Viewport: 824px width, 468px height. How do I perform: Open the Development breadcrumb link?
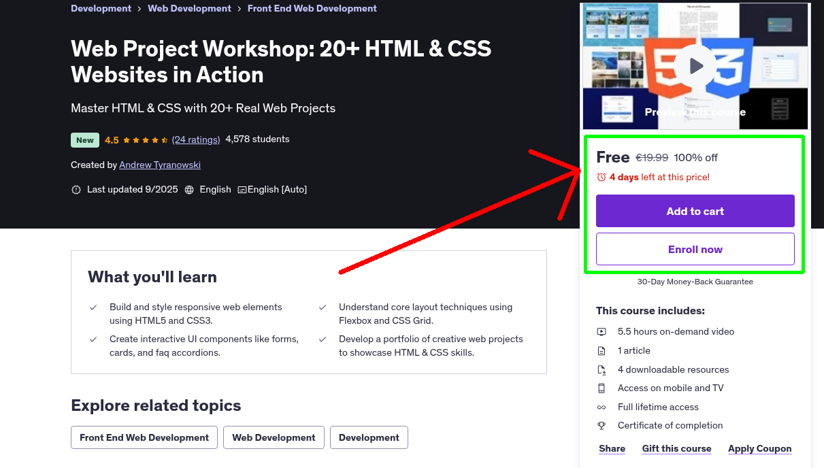click(x=101, y=8)
